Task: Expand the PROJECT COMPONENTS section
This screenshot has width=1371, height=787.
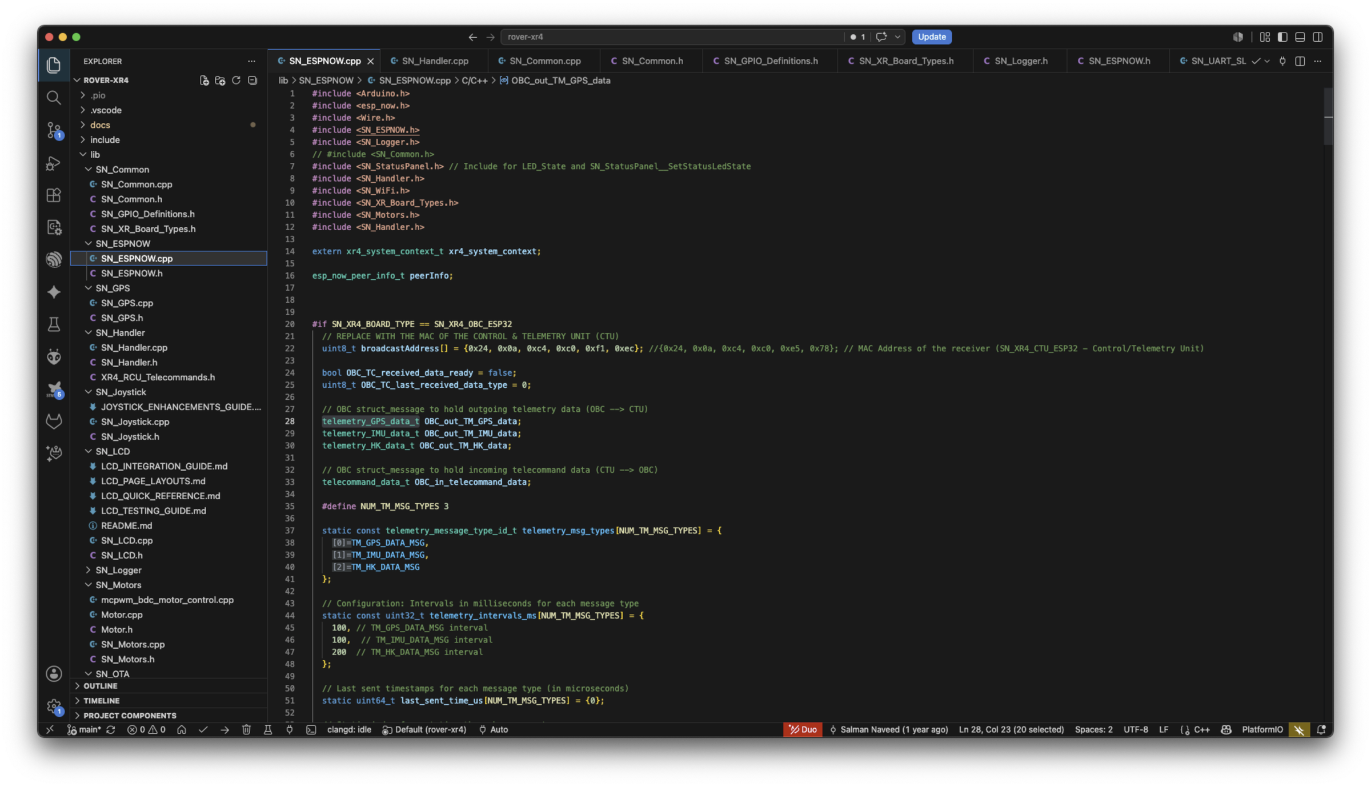Action: click(130, 716)
